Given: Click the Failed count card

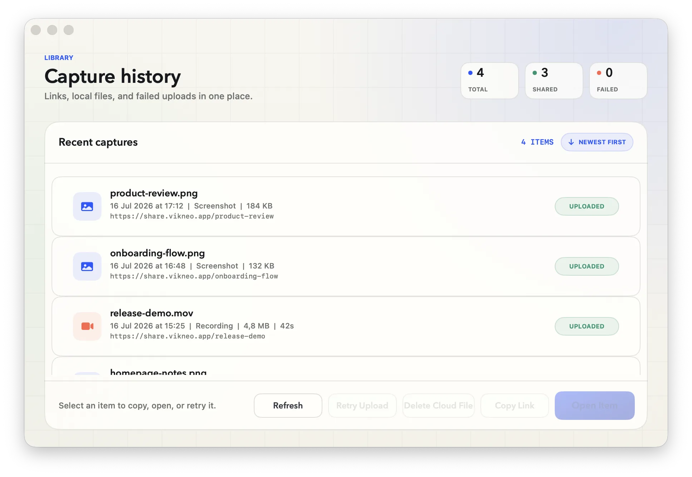Looking at the screenshot, I should 618,81.
